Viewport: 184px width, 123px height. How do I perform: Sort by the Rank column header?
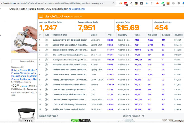tap(137, 35)
